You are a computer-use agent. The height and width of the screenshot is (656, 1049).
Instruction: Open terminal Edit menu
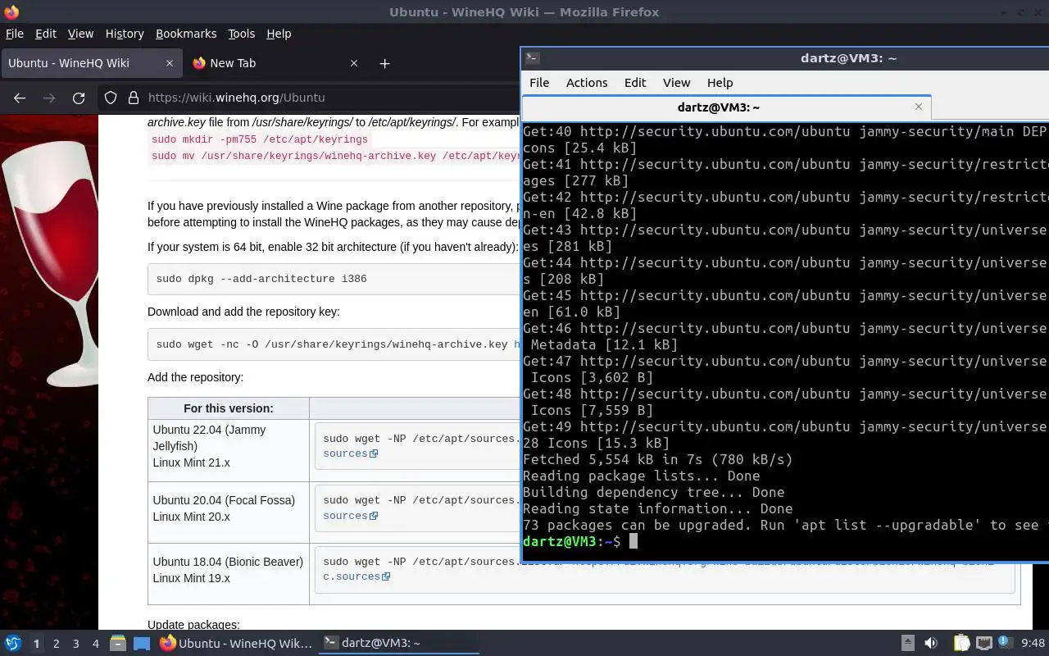point(635,83)
